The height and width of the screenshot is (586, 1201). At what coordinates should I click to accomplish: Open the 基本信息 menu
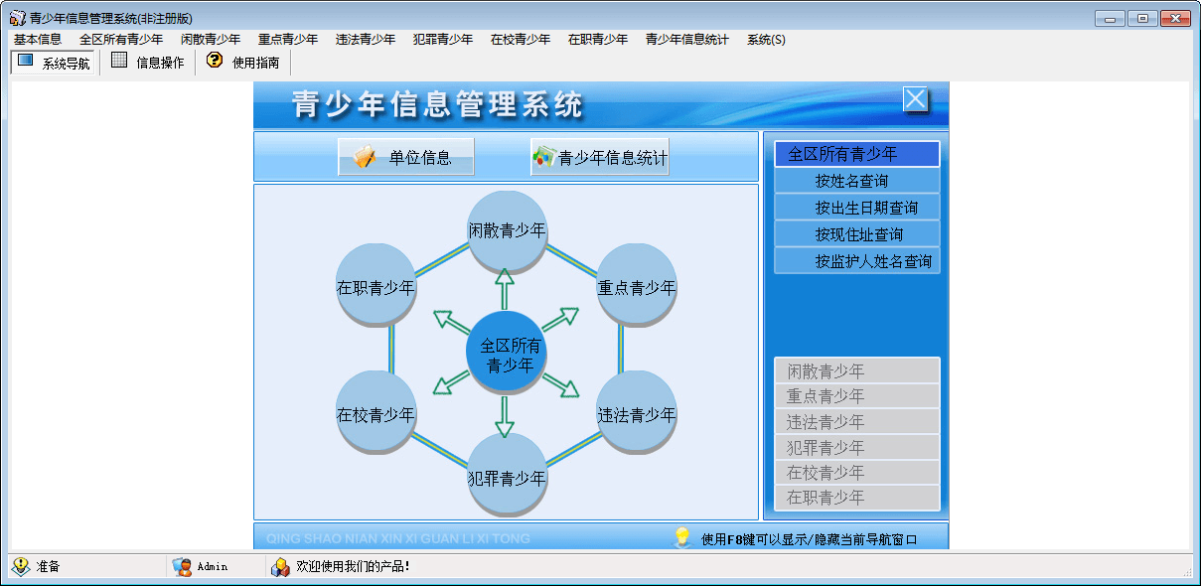[x=38, y=40]
